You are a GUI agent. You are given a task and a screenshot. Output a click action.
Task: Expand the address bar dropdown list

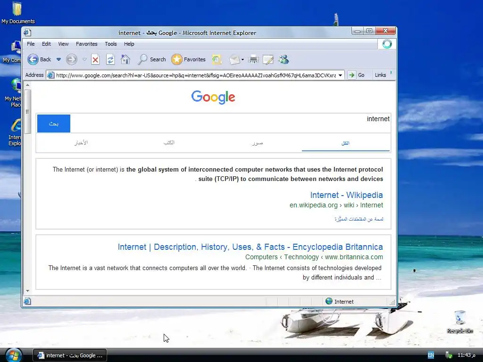(341, 75)
